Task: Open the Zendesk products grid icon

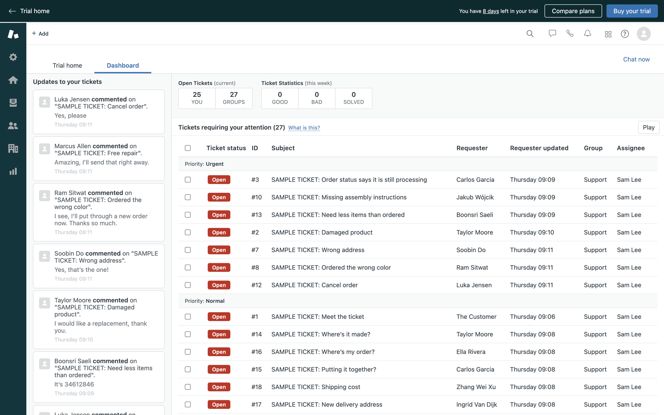Action: pyautogui.click(x=608, y=34)
